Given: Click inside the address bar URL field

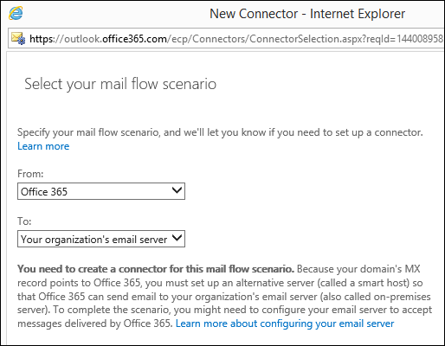Looking at the screenshot, I should pyautogui.click(x=227, y=38).
